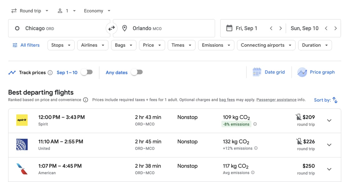Click the Sort by arrows icon

pyautogui.click(x=335, y=100)
